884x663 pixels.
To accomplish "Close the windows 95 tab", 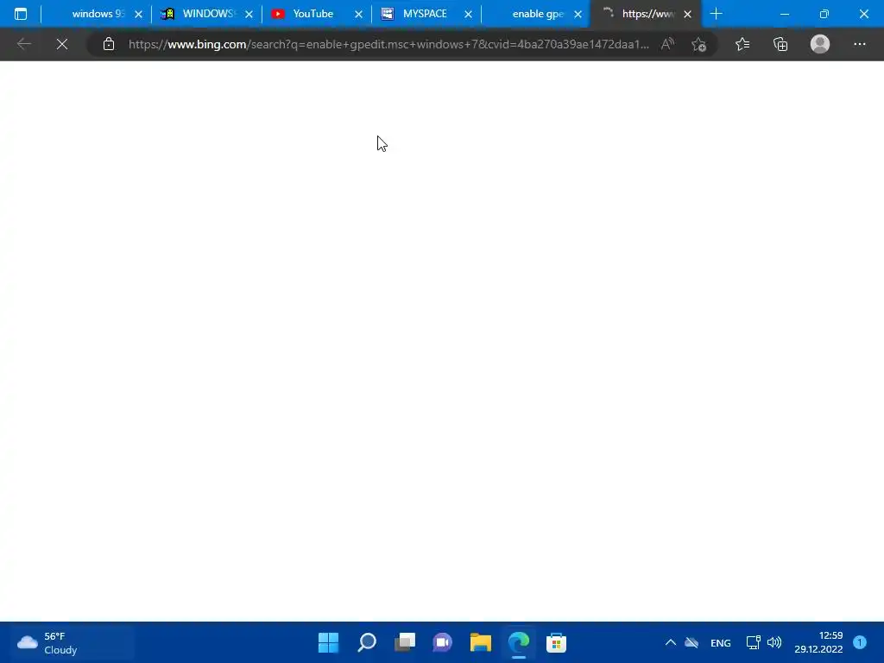I will tap(139, 14).
